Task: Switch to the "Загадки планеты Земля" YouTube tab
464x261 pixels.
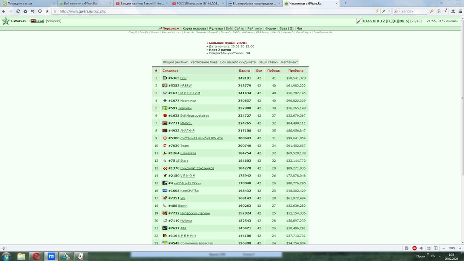Action: click(142, 3)
